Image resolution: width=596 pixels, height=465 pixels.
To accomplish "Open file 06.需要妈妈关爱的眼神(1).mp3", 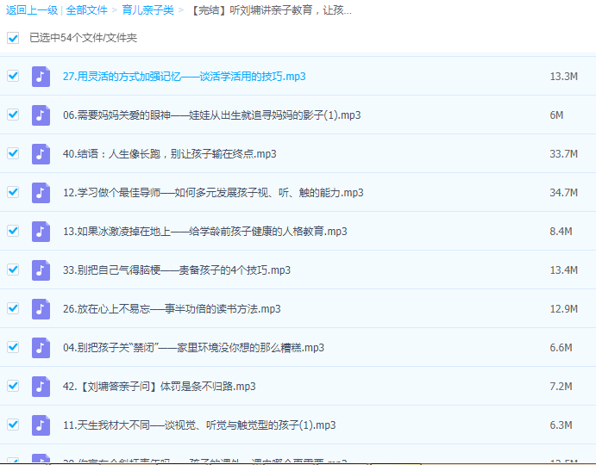I will click(x=211, y=115).
